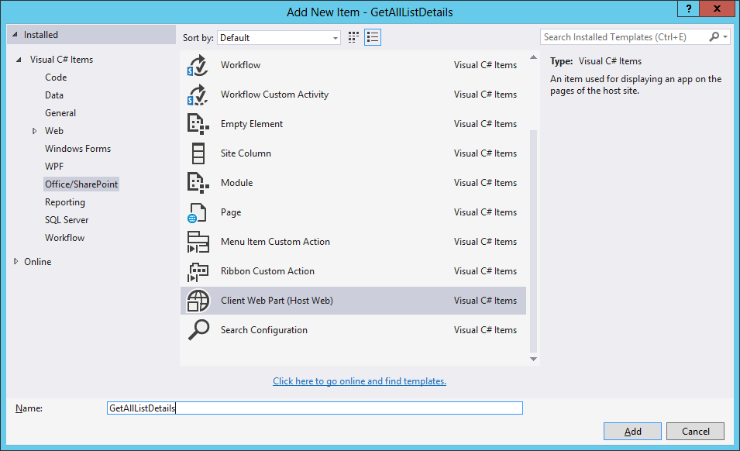Select the Office/SharePoint category
This screenshot has width=740, height=451.
81,184
